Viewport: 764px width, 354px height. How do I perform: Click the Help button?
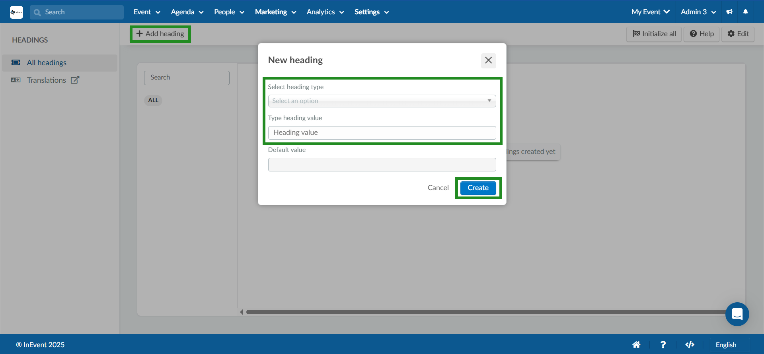coord(702,34)
